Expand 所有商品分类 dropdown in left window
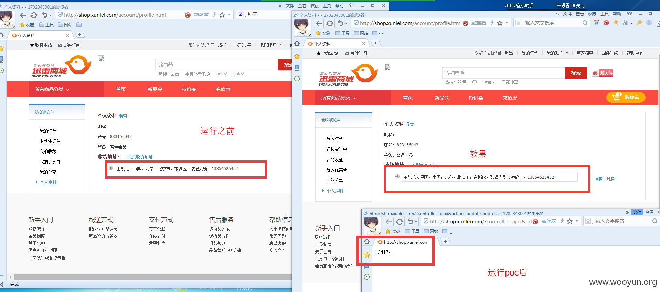The image size is (660, 292). point(52,89)
